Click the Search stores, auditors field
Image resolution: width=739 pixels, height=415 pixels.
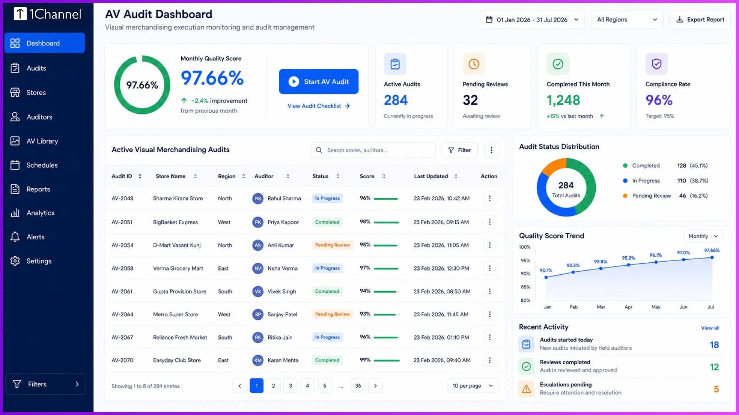pyautogui.click(x=373, y=150)
